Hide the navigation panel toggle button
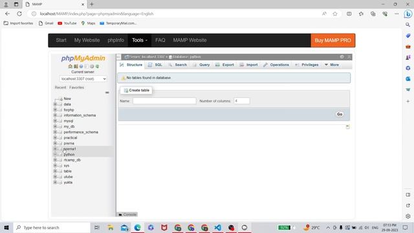This screenshot has width=414, height=233. (x=118, y=57)
